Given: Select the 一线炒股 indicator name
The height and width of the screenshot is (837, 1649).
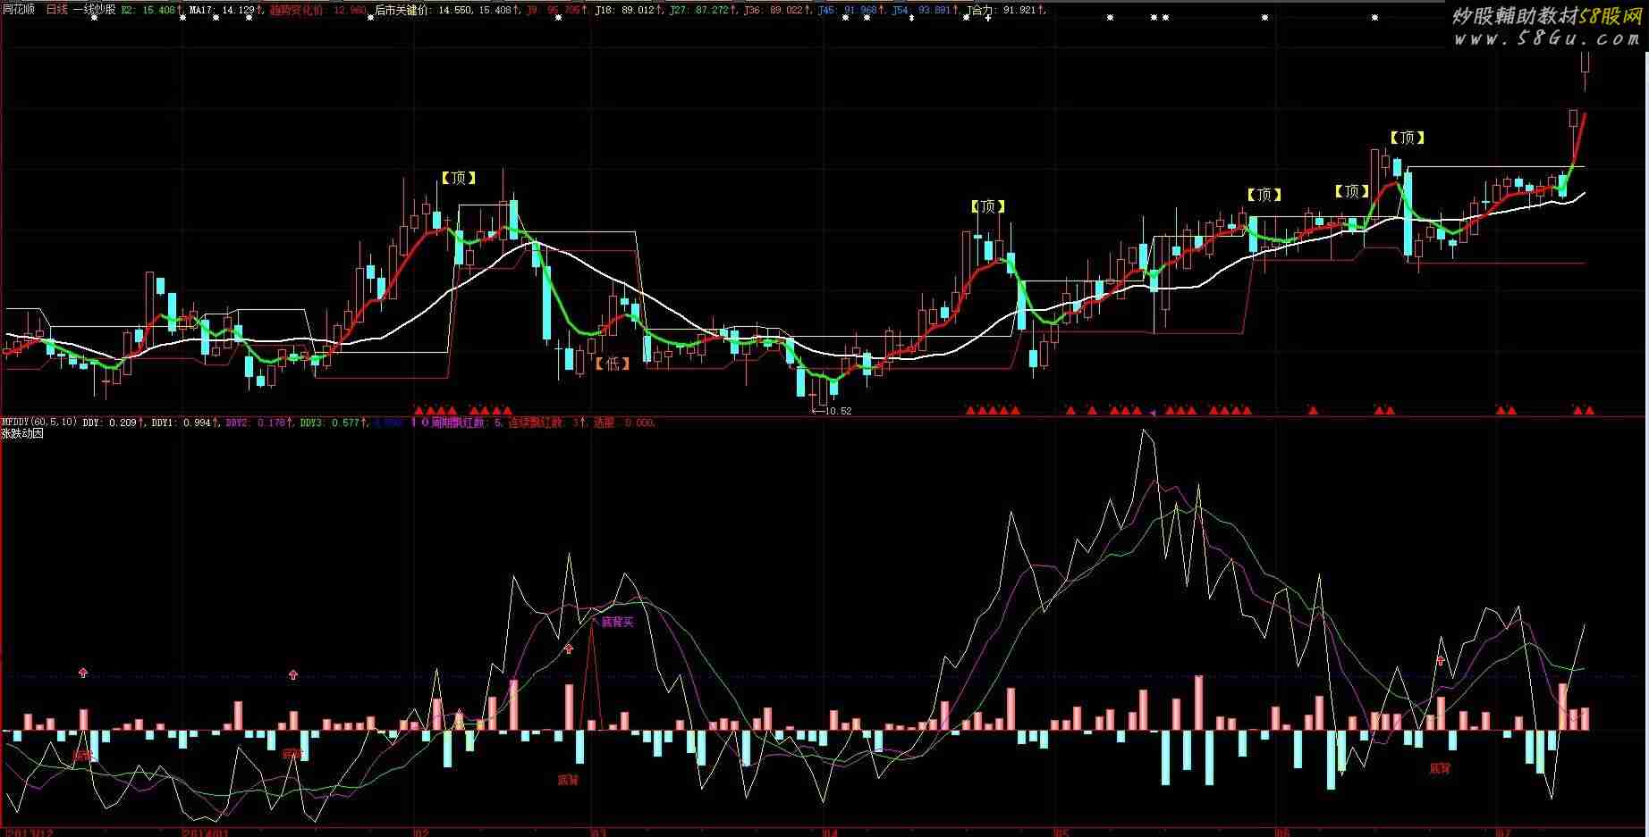Looking at the screenshot, I should 94,10.
